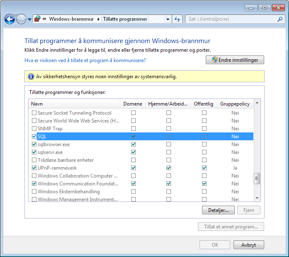
Task: Select Tillatte programmer breadcrumb
Action: click(125, 19)
